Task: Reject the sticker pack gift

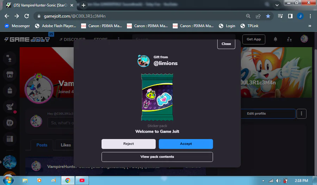Action: 129,144
